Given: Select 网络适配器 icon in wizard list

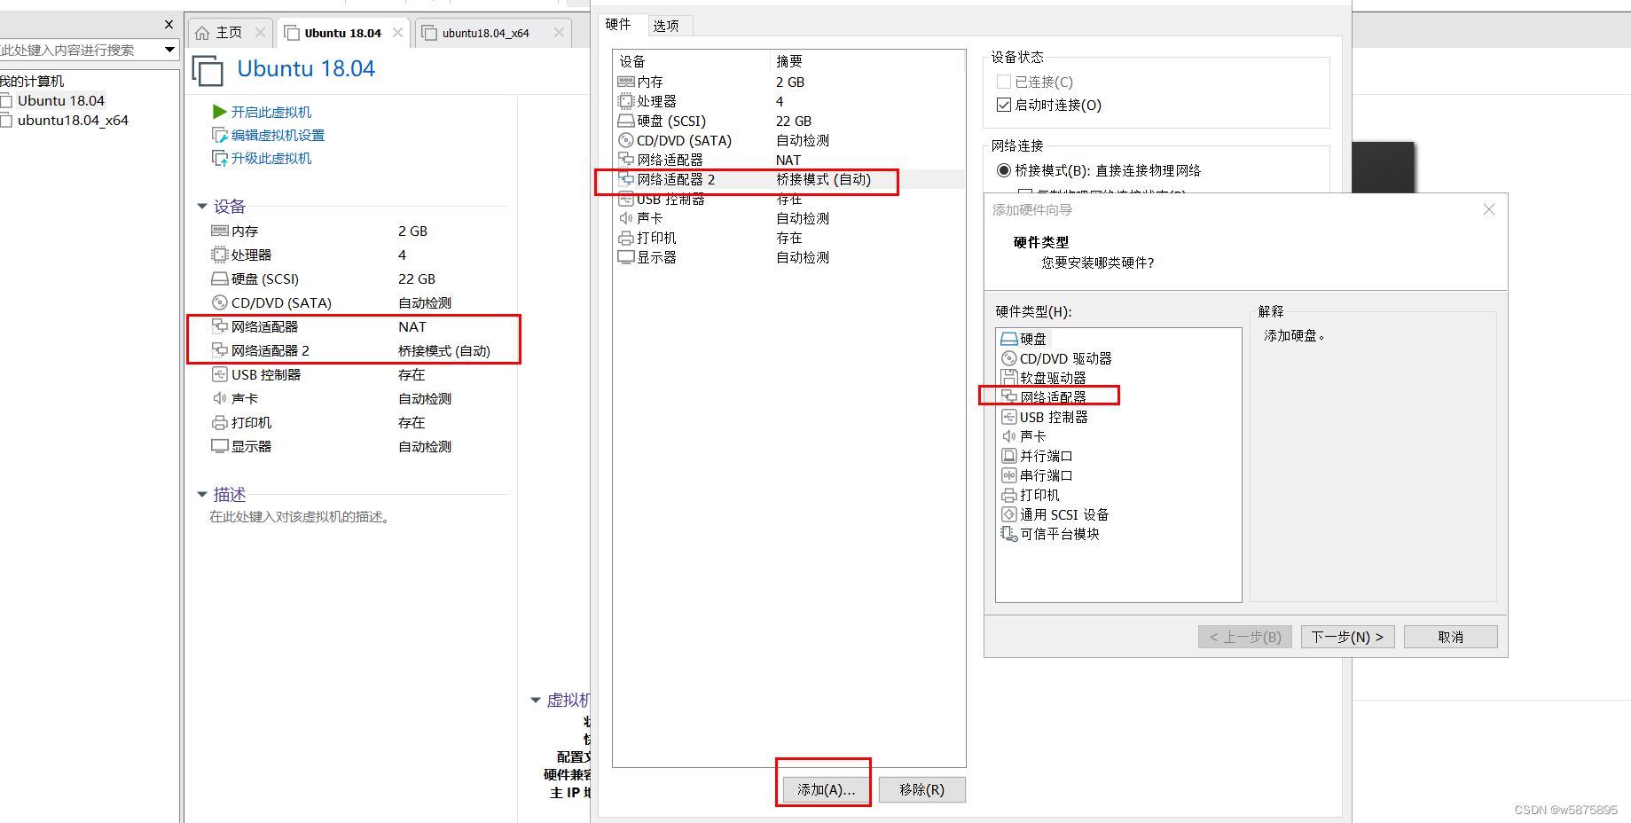Looking at the screenshot, I should tap(1008, 397).
